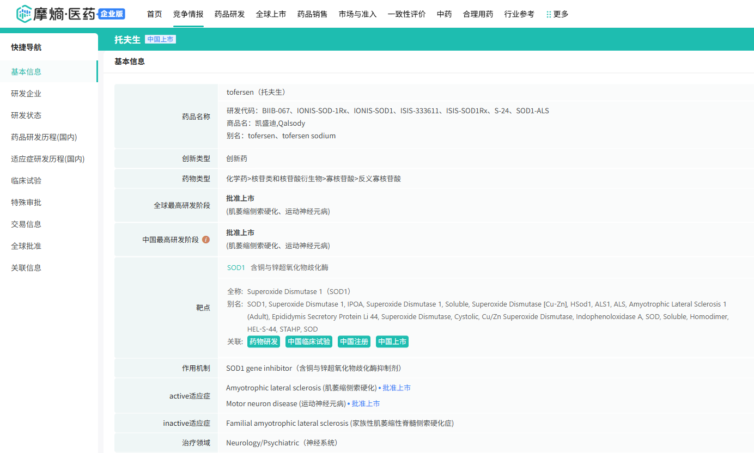Select the 竞争情报 navigation tab
754x453 pixels.
click(188, 14)
